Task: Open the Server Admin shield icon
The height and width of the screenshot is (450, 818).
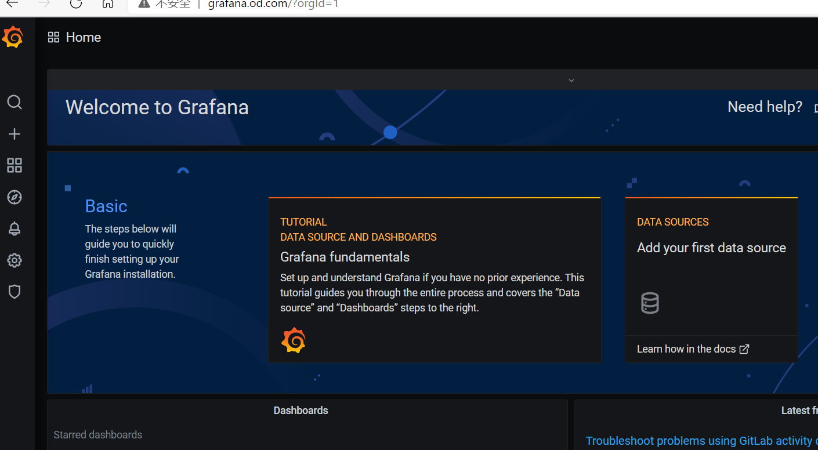Action: point(15,292)
